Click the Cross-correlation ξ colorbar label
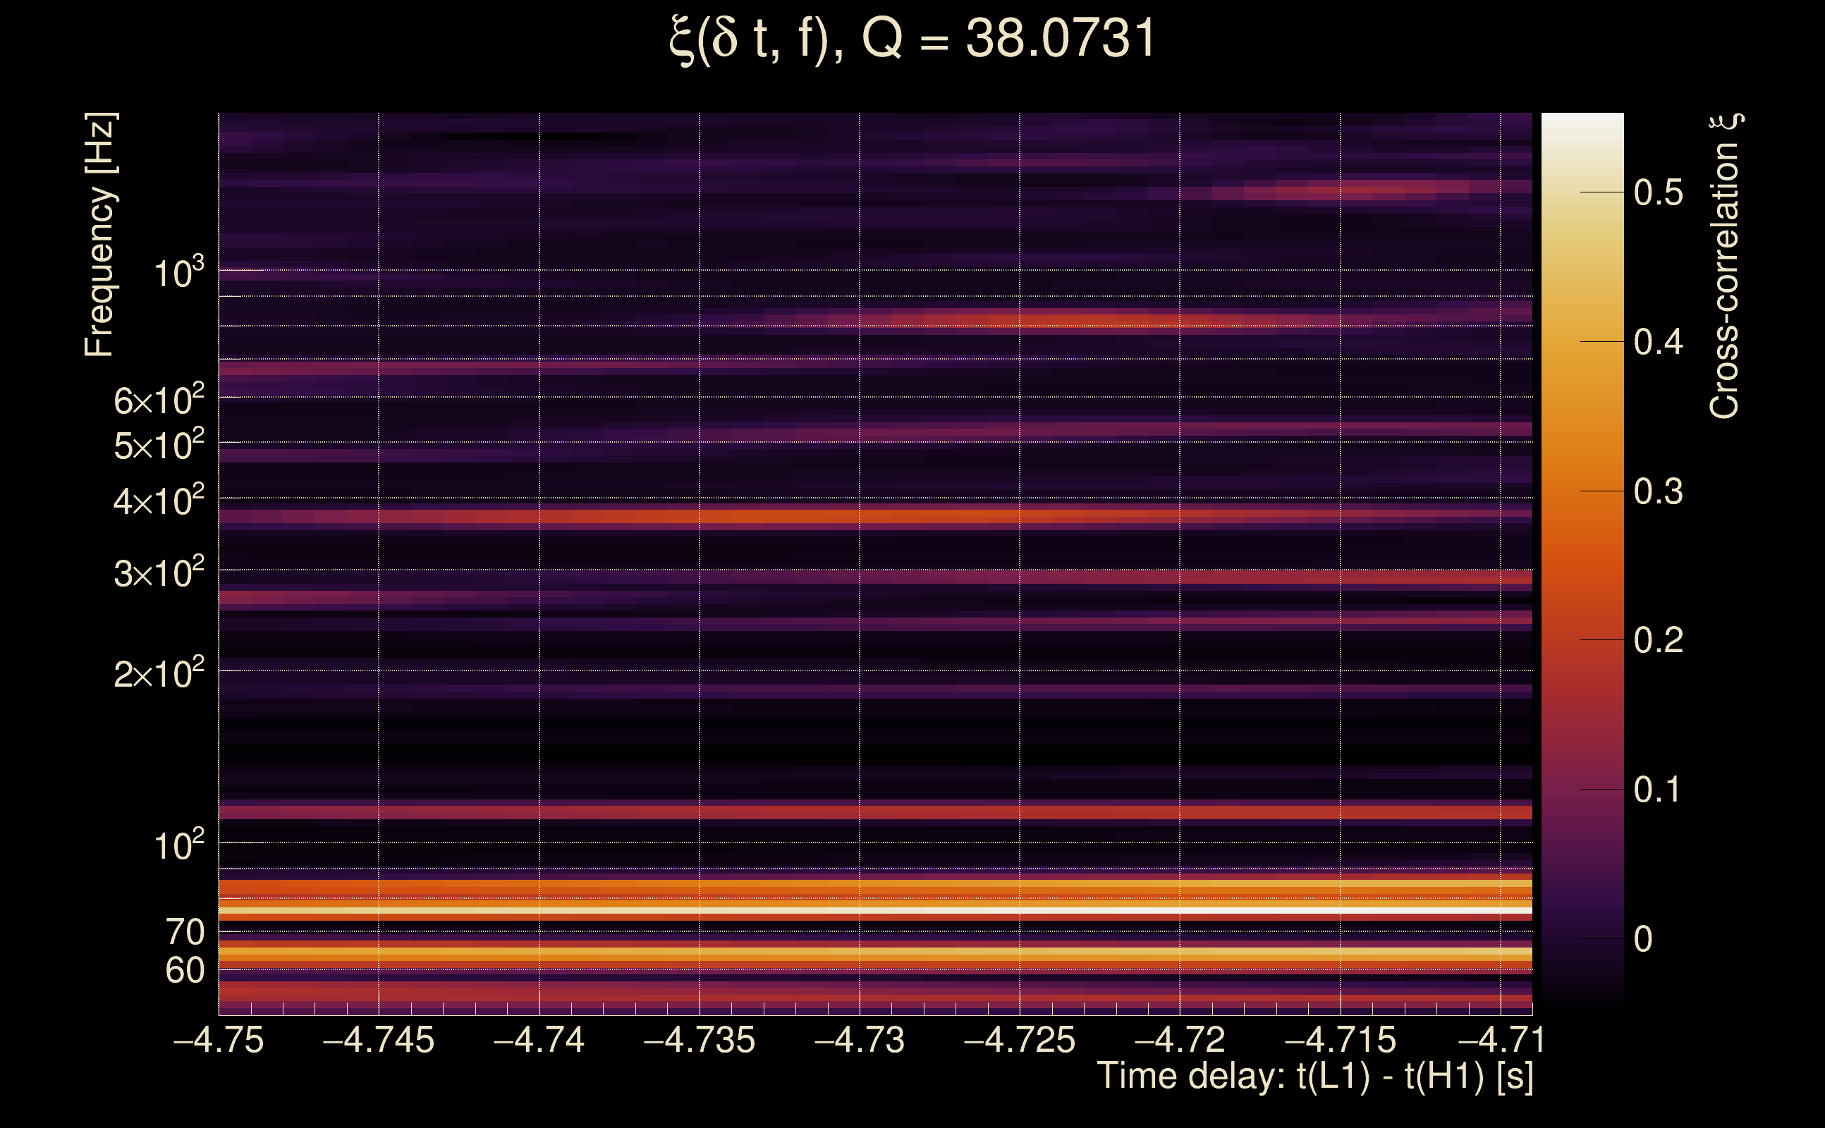This screenshot has height=1128, width=1825. [x=1724, y=266]
